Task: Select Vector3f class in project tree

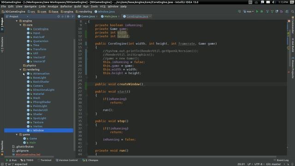Action: point(39,61)
